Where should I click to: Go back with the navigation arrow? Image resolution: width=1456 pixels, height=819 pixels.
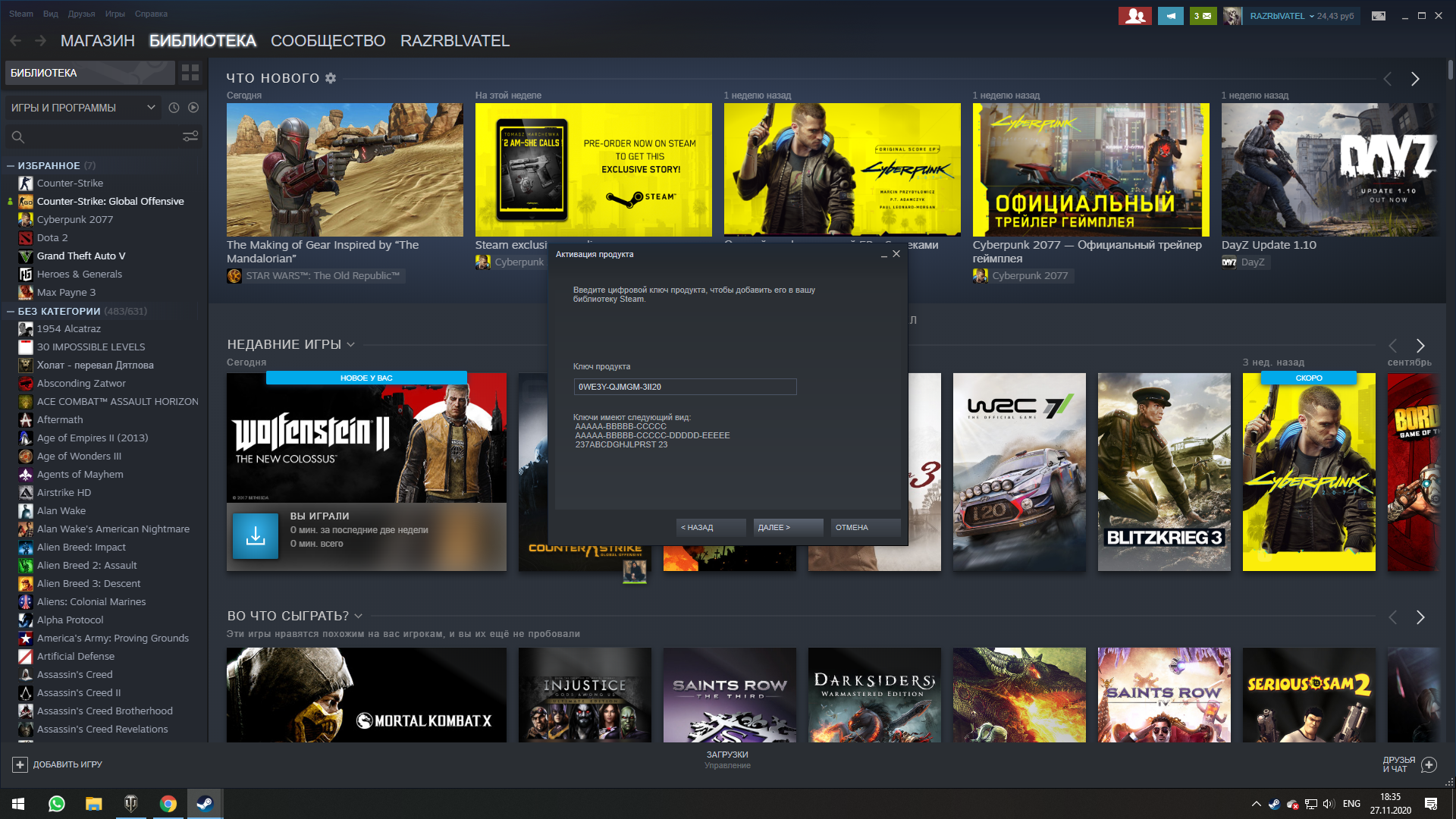coord(16,41)
